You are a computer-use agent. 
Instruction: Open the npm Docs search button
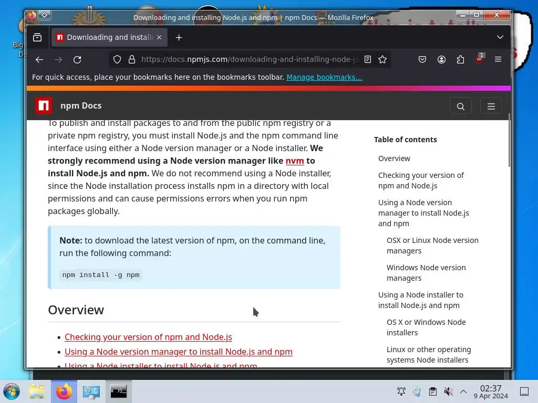coord(461,107)
